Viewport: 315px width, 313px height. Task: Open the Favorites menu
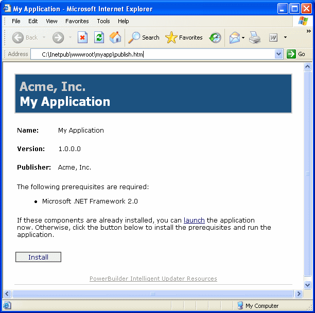coord(77,21)
